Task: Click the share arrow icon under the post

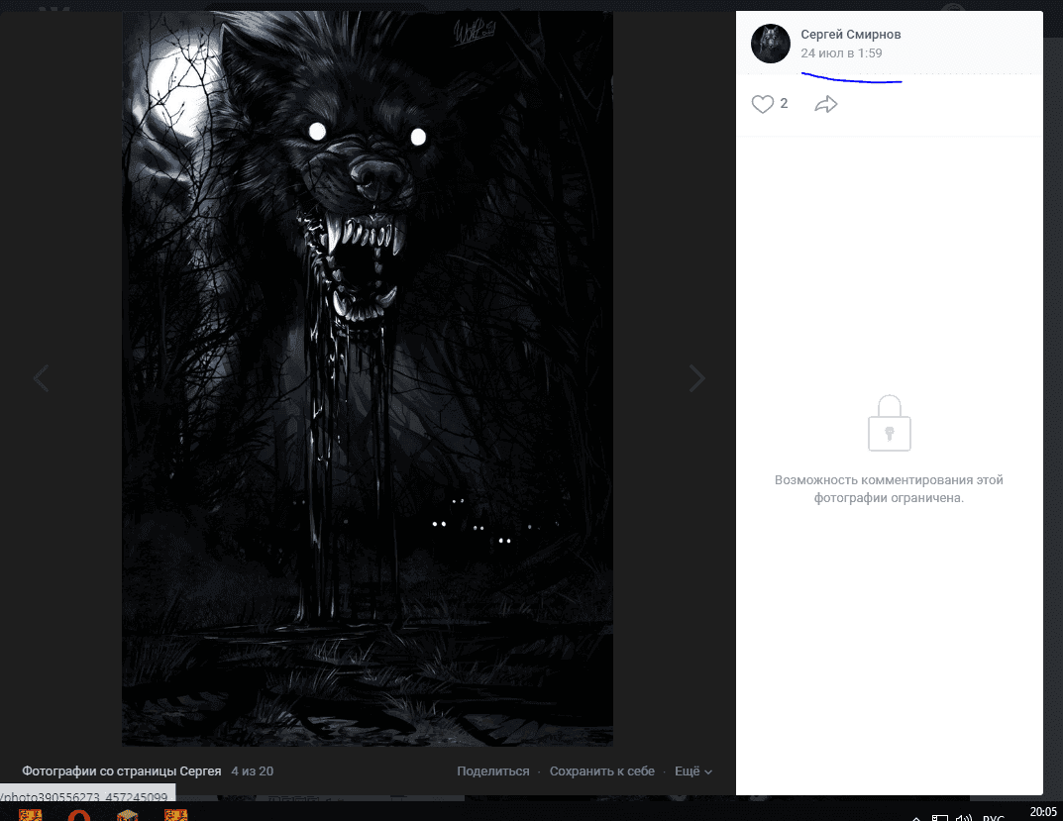Action: pyautogui.click(x=825, y=104)
